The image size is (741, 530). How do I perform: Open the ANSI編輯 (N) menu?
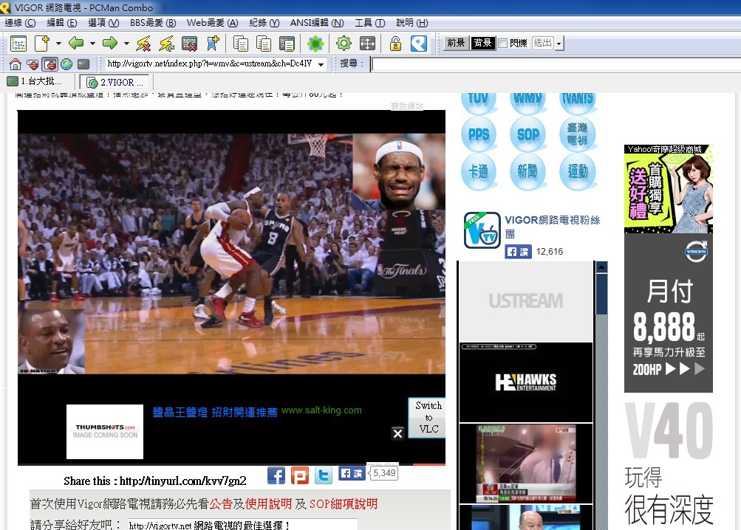click(x=317, y=23)
